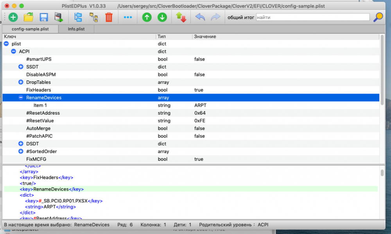Click the <true/> line in XML pane
The image size is (391, 234).
[28, 184]
